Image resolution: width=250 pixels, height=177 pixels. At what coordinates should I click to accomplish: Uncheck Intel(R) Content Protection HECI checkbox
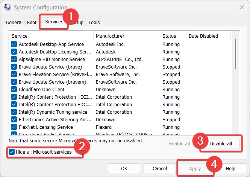[x=14, y=97]
